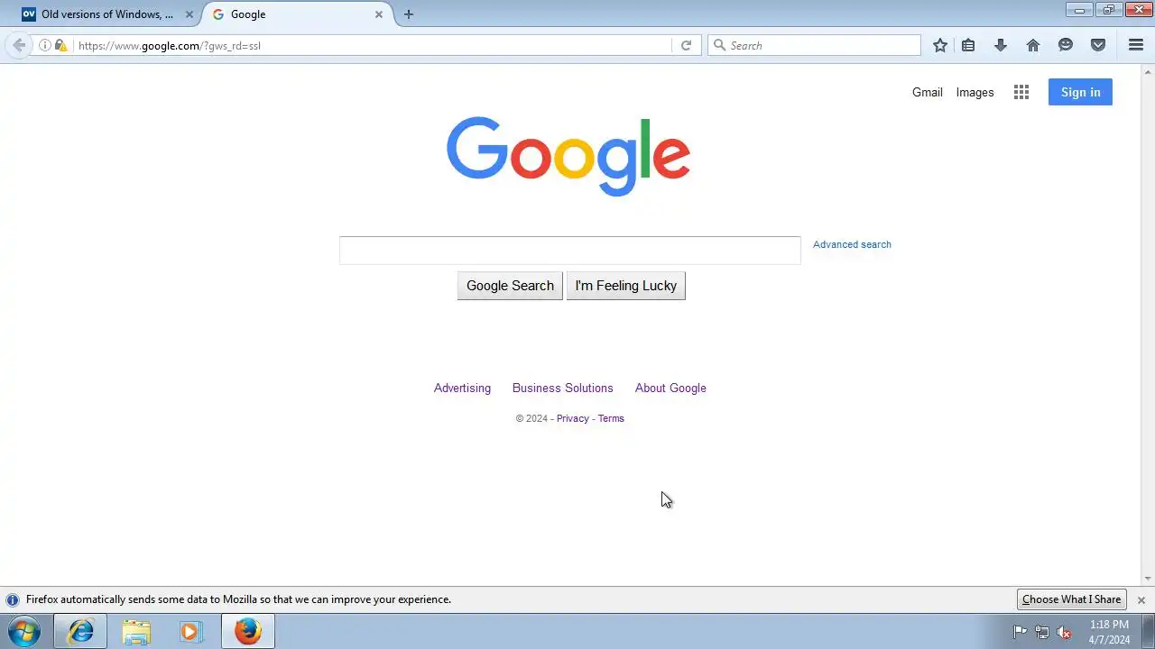Viewport: 1155px width, 649px height.
Task: Open the Downloads arrow icon
Action: pyautogui.click(x=1001, y=45)
